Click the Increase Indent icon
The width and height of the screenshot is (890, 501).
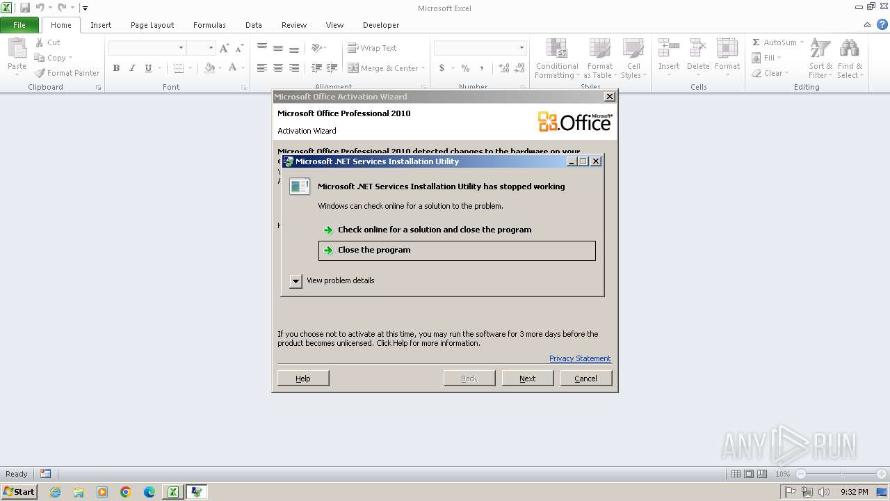pyautogui.click(x=332, y=68)
